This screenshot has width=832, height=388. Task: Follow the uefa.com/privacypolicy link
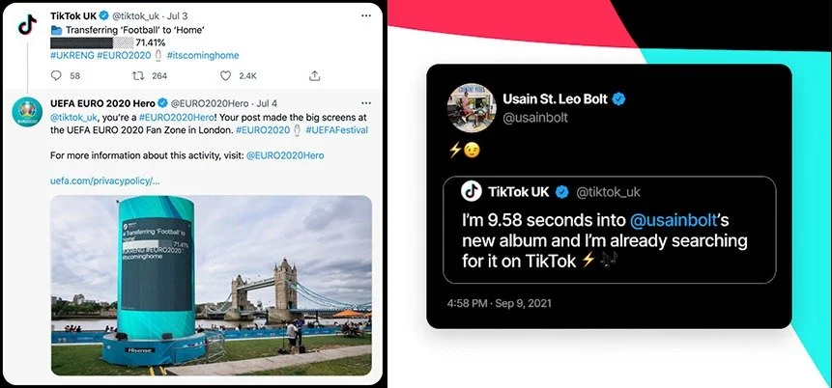click(105, 180)
